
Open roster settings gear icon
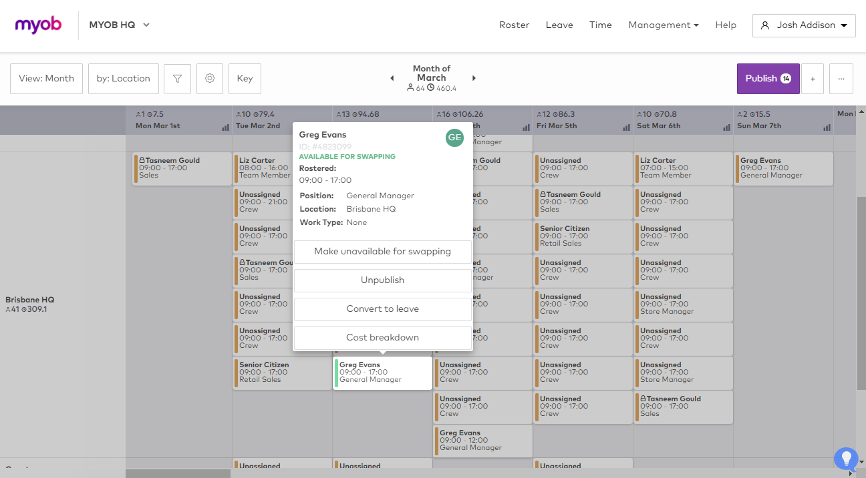(x=210, y=79)
